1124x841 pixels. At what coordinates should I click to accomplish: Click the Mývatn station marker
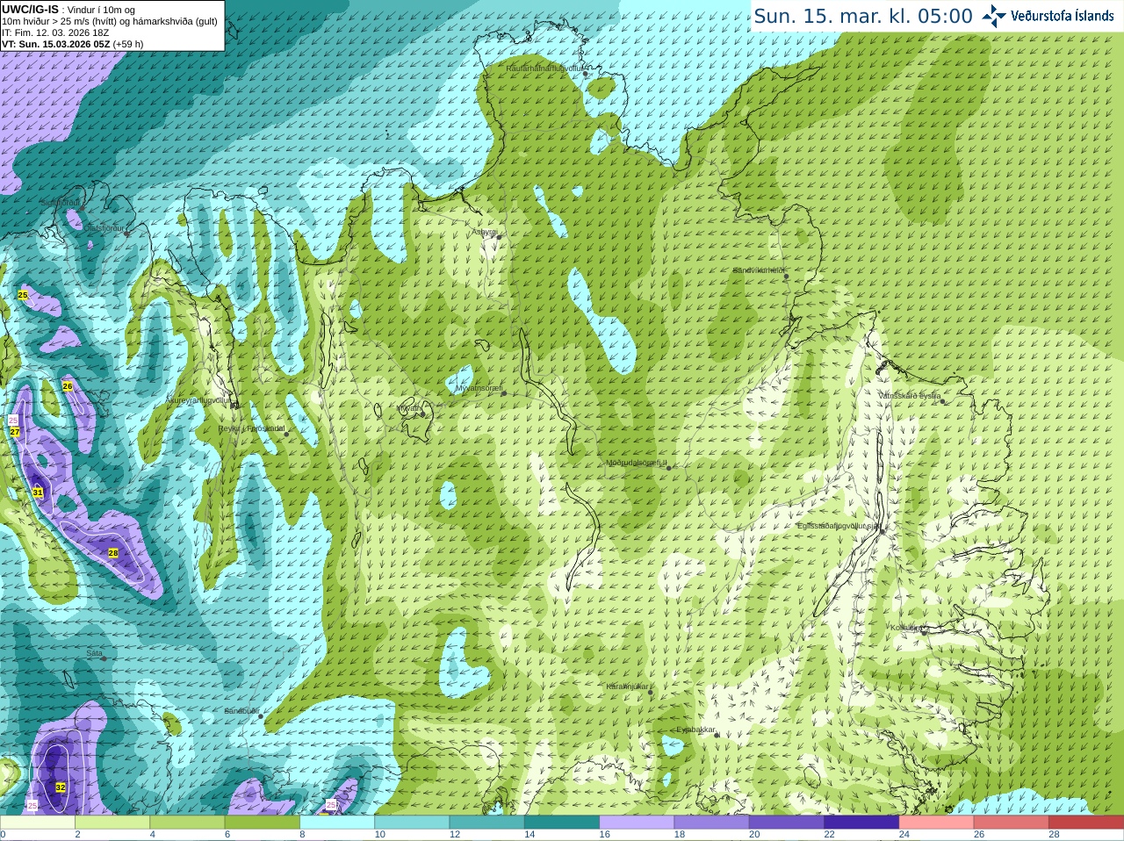coord(423,413)
